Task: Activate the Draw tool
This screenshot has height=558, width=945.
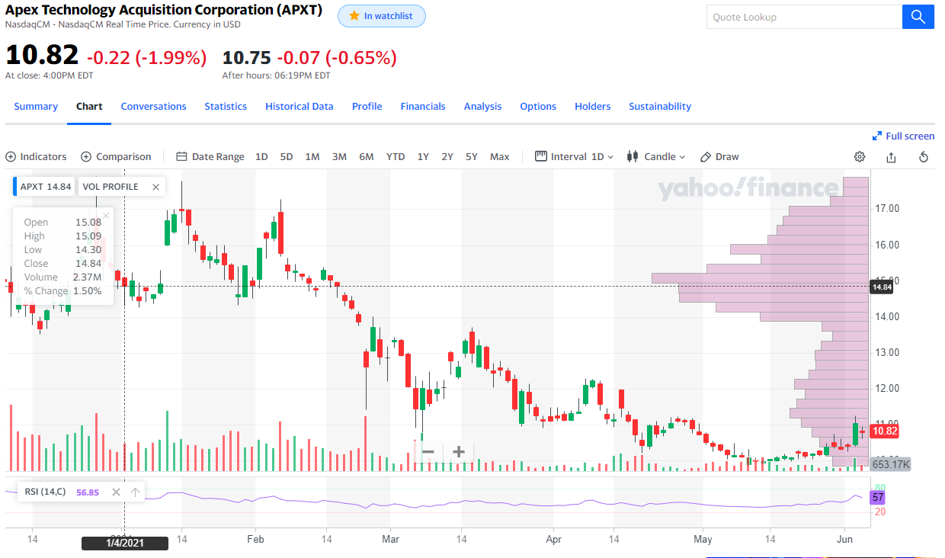Action: coord(719,156)
